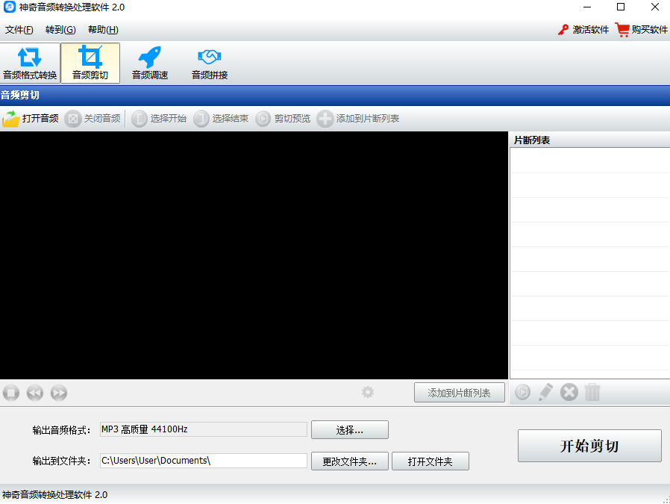This screenshot has height=504, width=670.
Task: Click 打开音频 folder icon
Action: (x=11, y=119)
